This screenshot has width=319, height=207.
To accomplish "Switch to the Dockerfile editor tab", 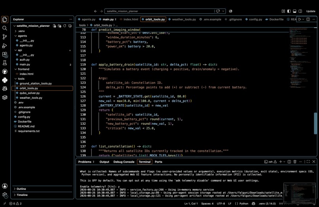I will pos(274,19).
